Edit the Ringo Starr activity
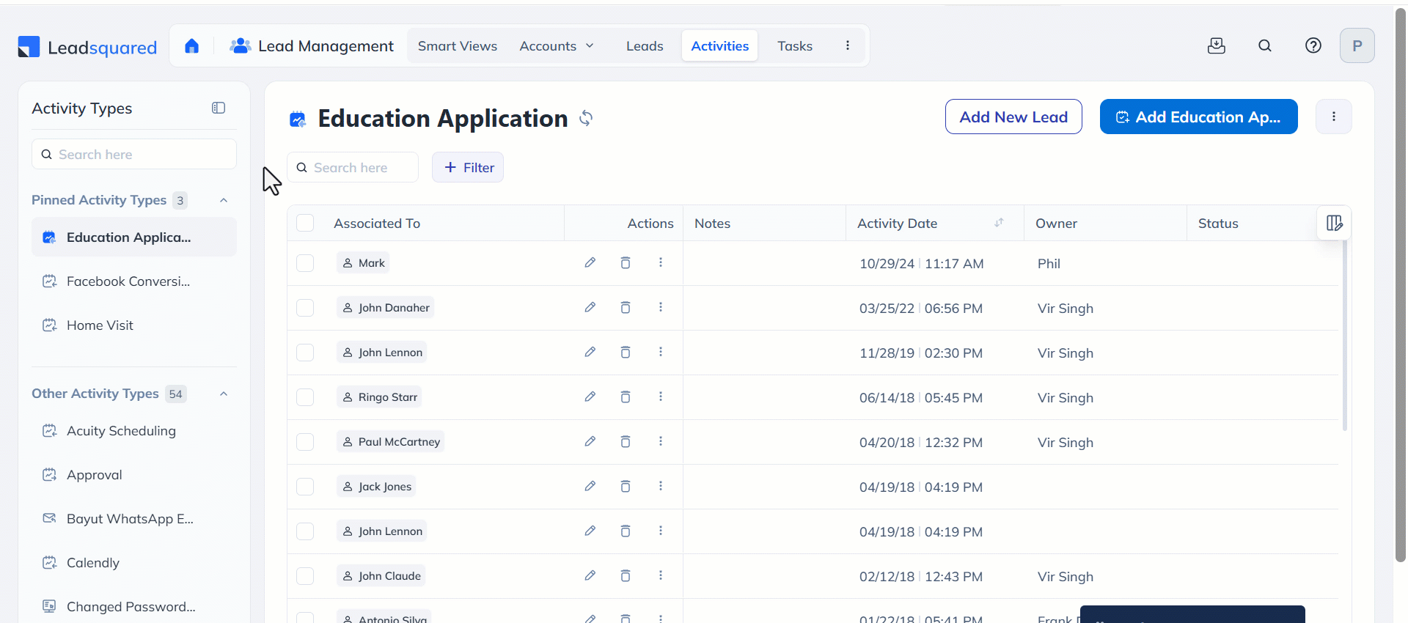The width and height of the screenshot is (1408, 623). (590, 397)
